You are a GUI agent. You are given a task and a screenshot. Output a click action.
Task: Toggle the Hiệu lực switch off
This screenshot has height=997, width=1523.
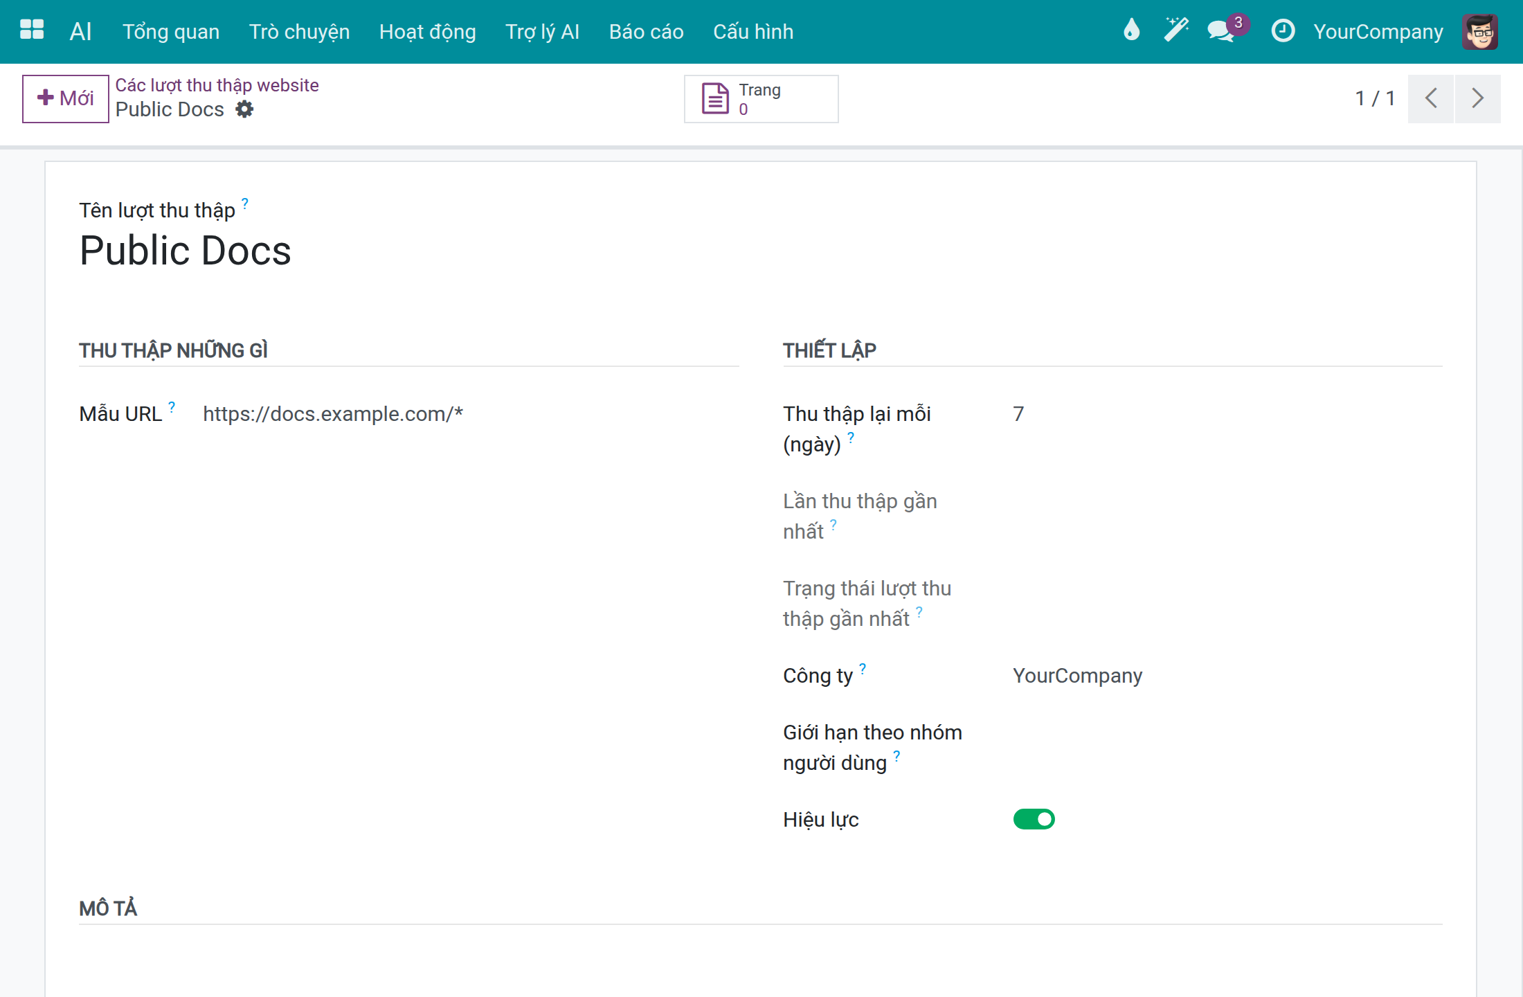pyautogui.click(x=1034, y=819)
